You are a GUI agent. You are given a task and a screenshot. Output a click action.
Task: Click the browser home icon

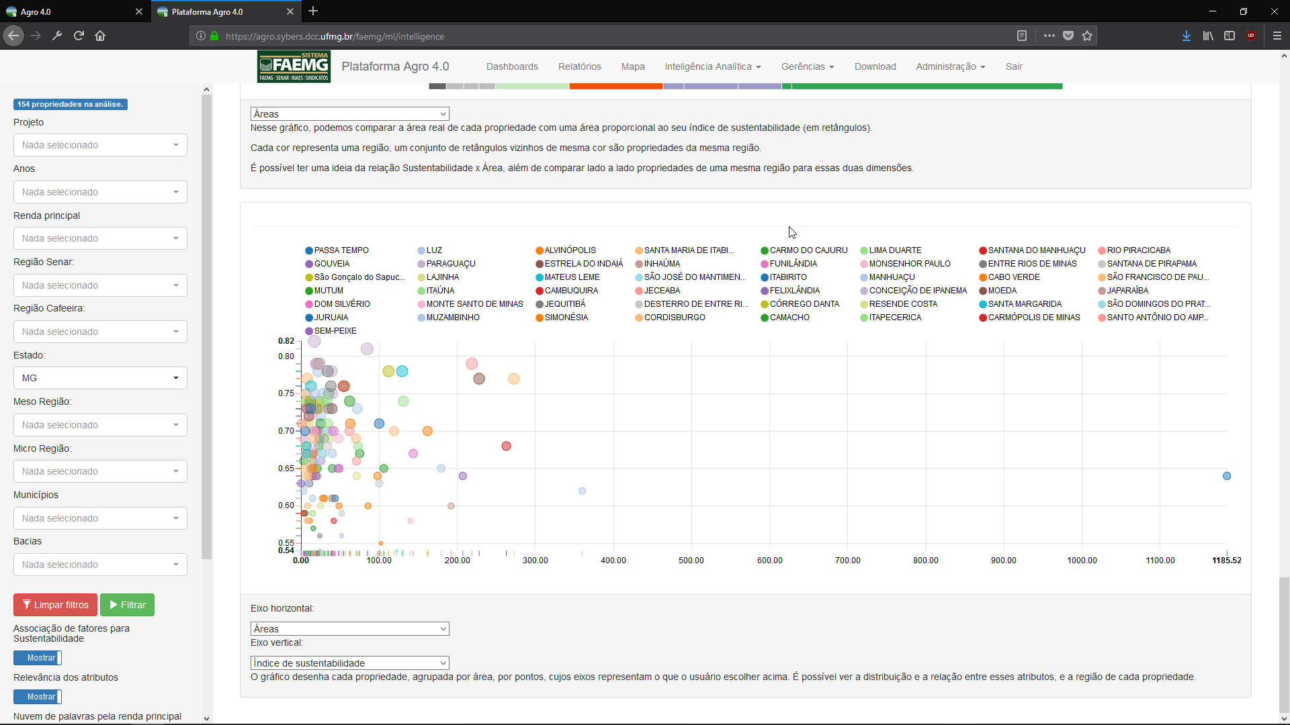tap(100, 36)
